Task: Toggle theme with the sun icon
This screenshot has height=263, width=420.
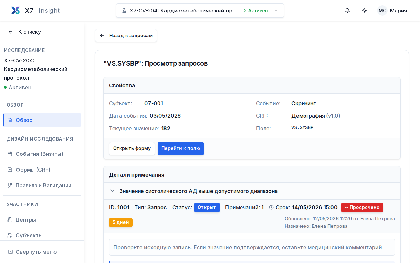Action: (365, 11)
